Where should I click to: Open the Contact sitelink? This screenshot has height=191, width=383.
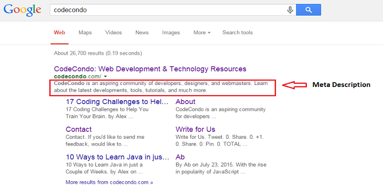(x=79, y=129)
